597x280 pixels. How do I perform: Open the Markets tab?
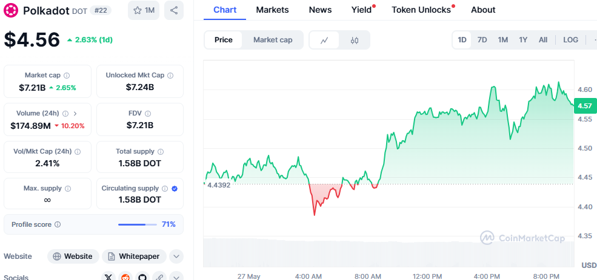272,10
